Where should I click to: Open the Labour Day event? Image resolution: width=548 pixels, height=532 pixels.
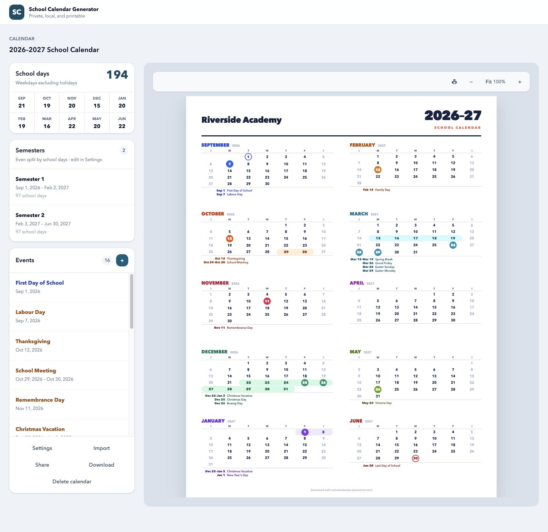(69, 317)
